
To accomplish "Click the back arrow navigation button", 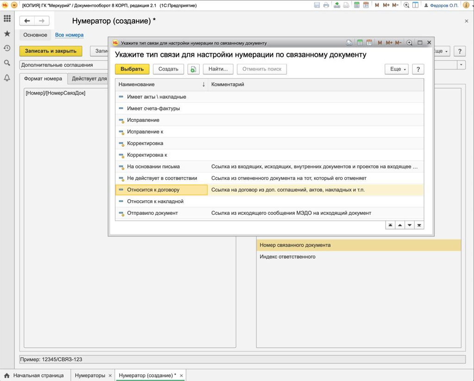I will click(x=27, y=21).
